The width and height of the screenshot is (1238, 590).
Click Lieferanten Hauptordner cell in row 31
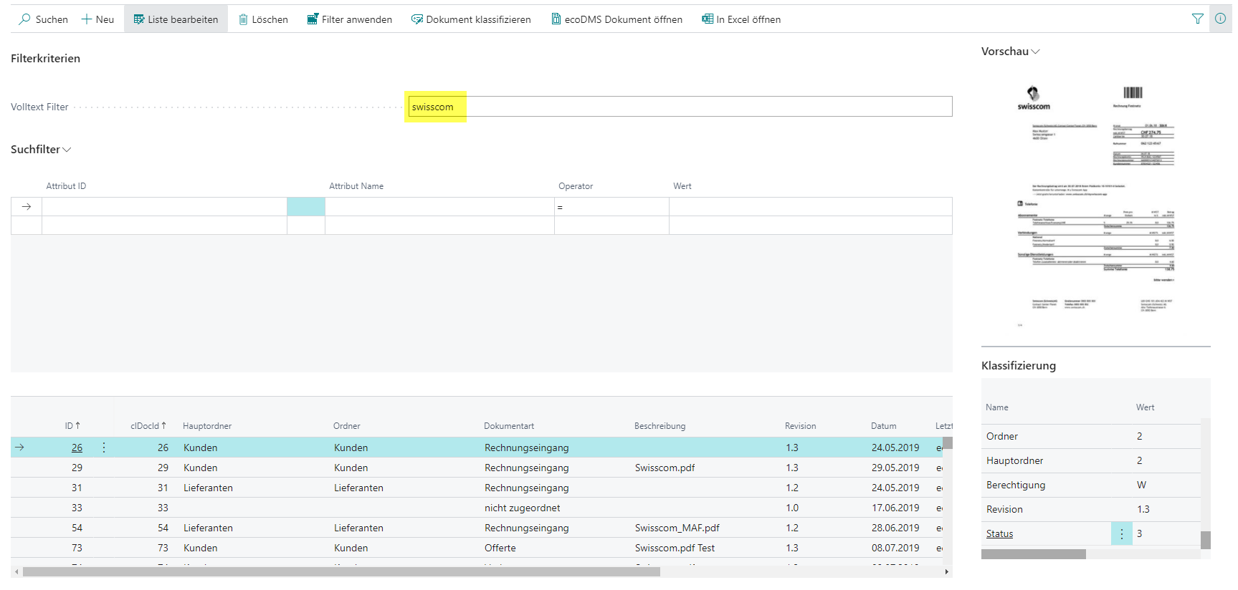[208, 488]
